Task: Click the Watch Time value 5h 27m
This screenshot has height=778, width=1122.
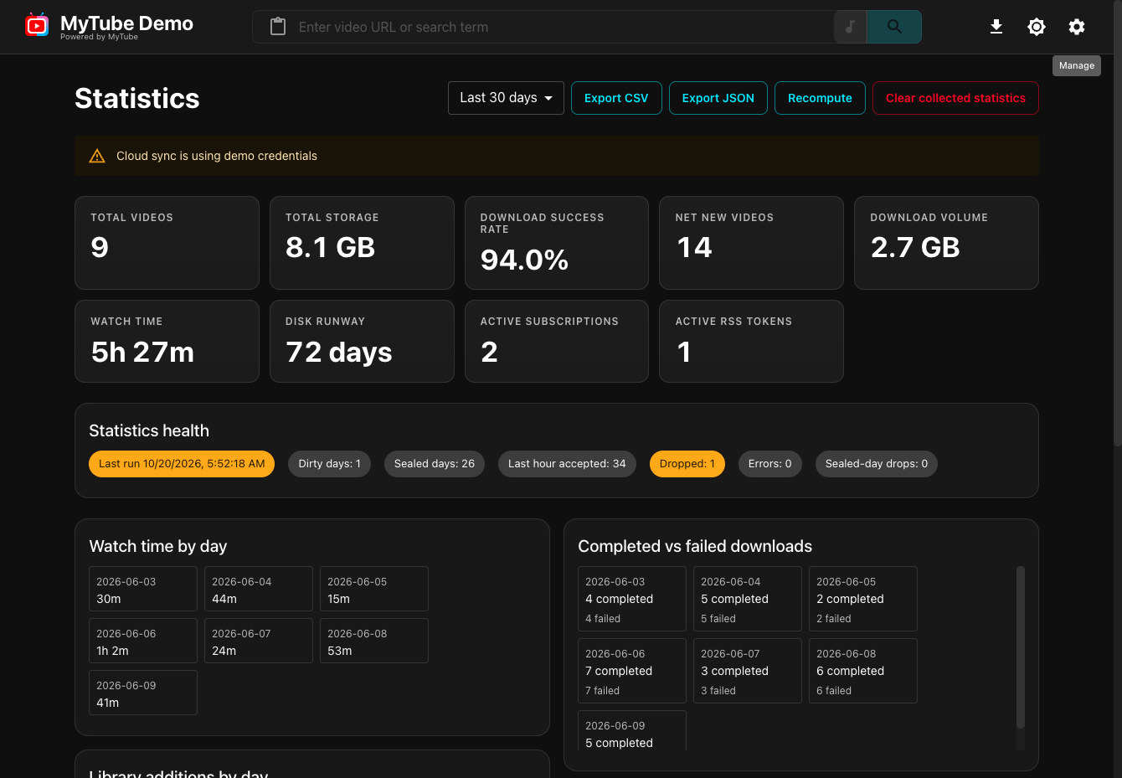Action: coord(142,352)
